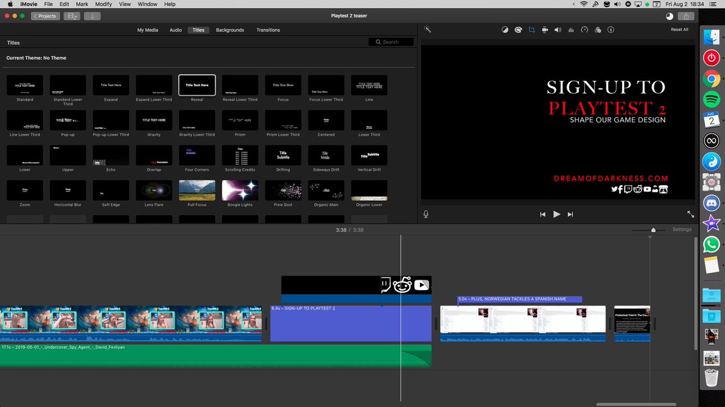Switch to the Audio tab
The height and width of the screenshot is (407, 725).
coord(175,30)
